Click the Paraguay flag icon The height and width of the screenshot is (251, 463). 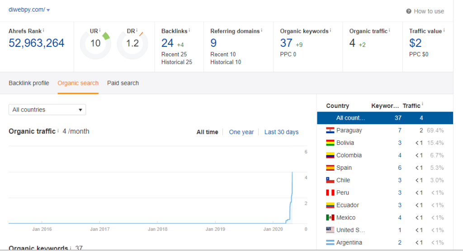tap(330, 130)
